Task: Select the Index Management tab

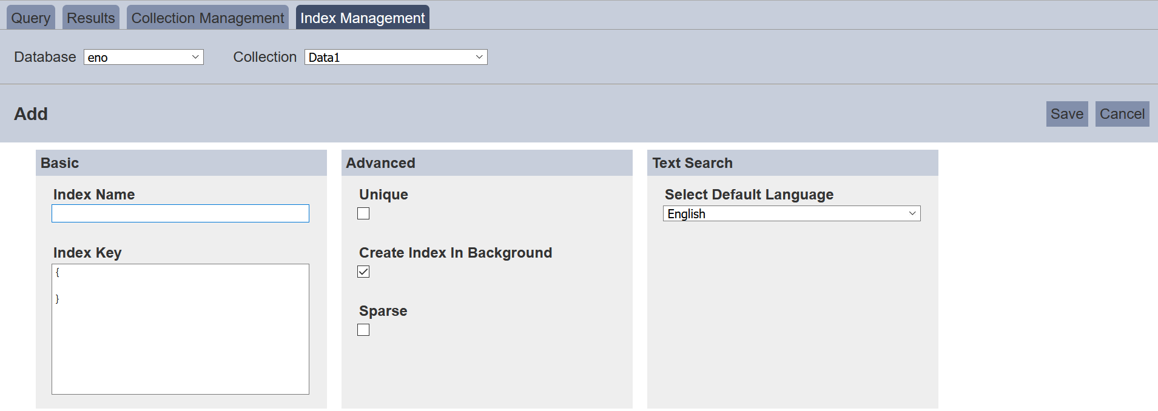Action: click(x=363, y=18)
